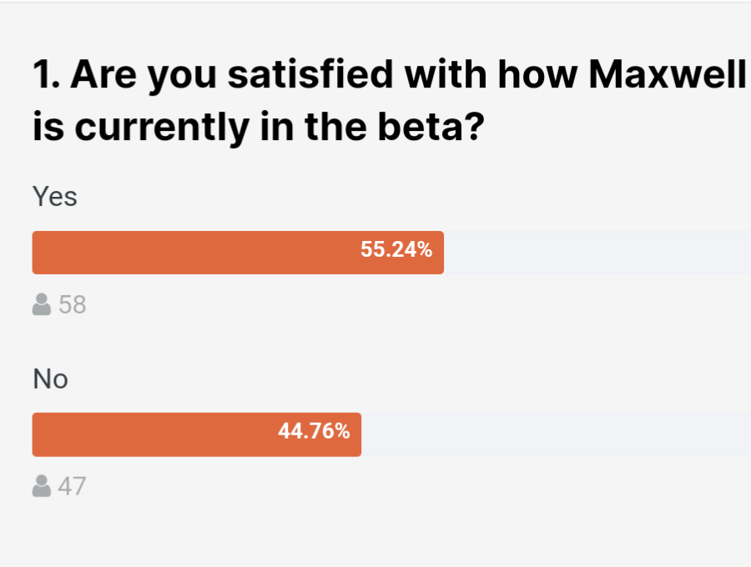Click the orange Yes result bar

192,253
